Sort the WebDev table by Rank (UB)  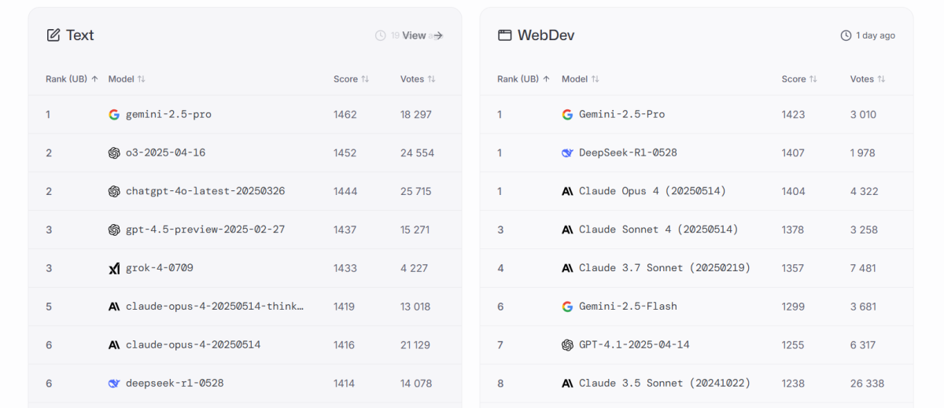click(523, 79)
